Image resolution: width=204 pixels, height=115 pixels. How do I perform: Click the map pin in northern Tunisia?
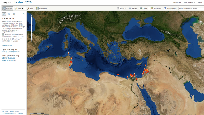(x=69, y=53)
